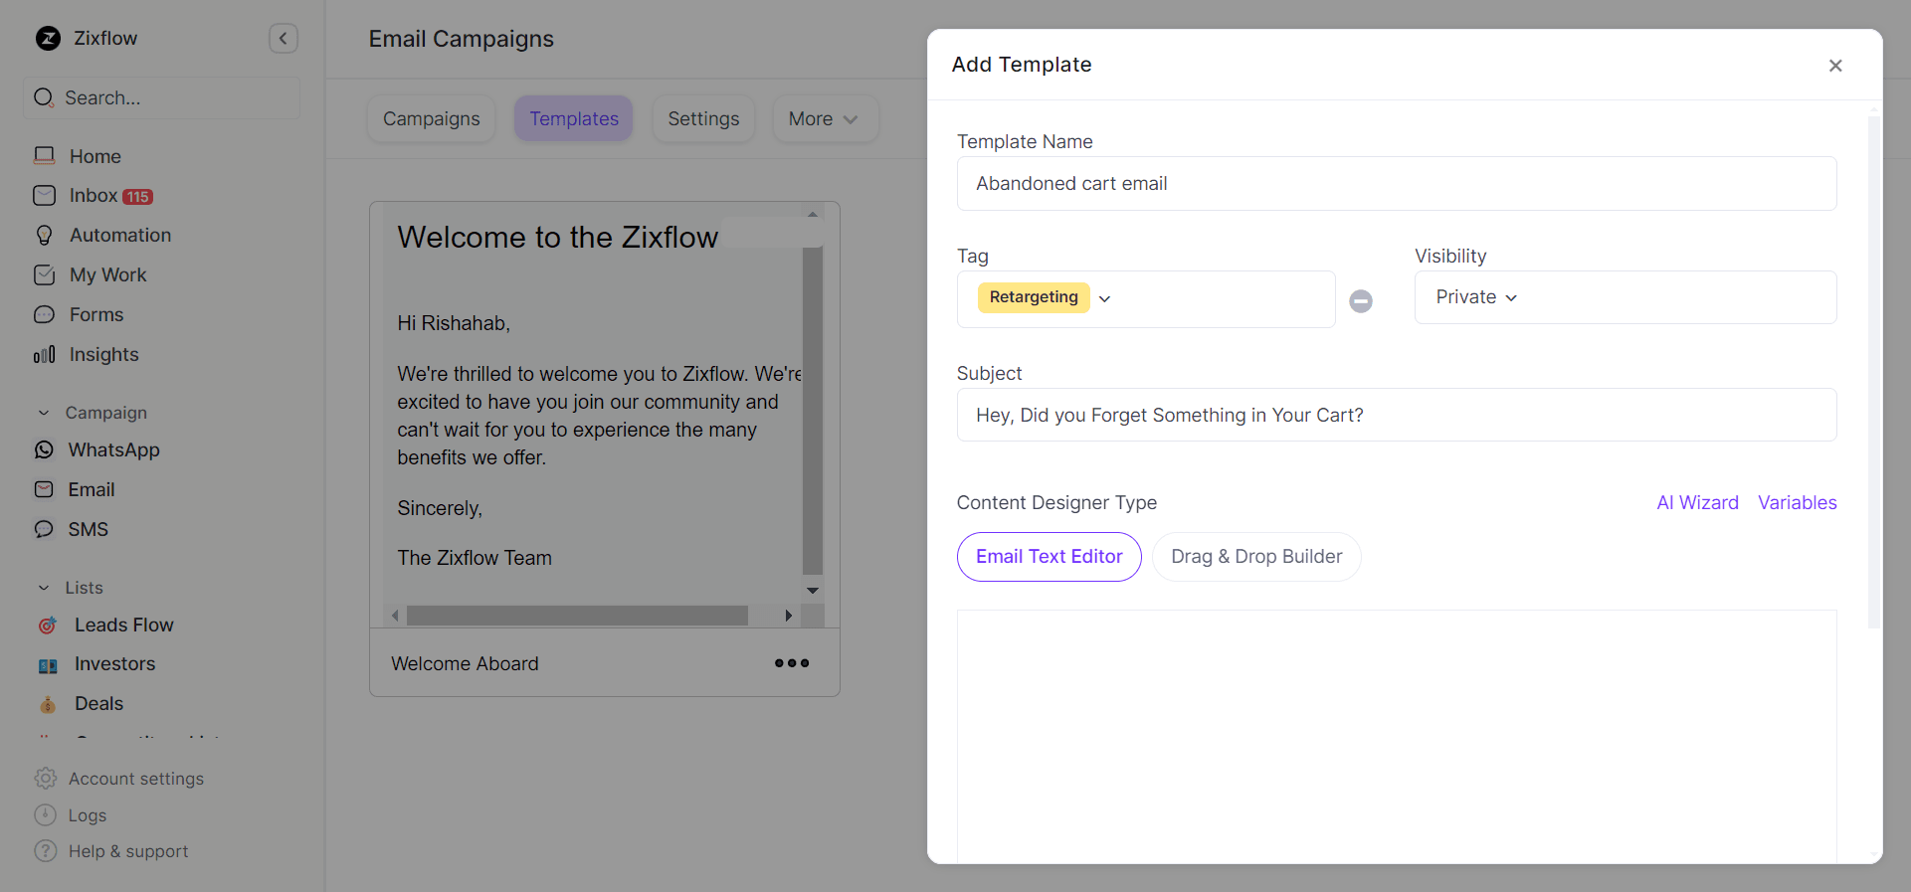This screenshot has width=1911, height=892.
Task: Expand the Private visibility dropdown
Action: pyautogui.click(x=1476, y=297)
